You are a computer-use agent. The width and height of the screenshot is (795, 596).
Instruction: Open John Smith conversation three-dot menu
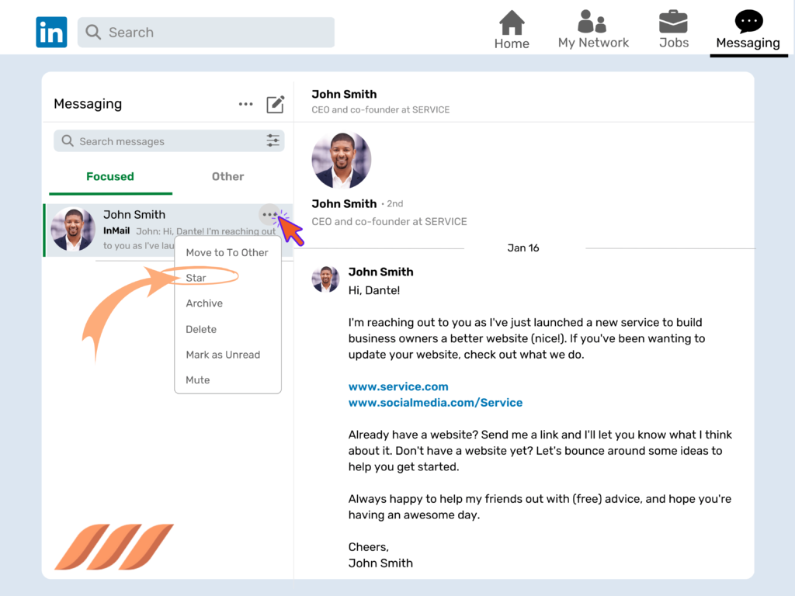point(269,214)
